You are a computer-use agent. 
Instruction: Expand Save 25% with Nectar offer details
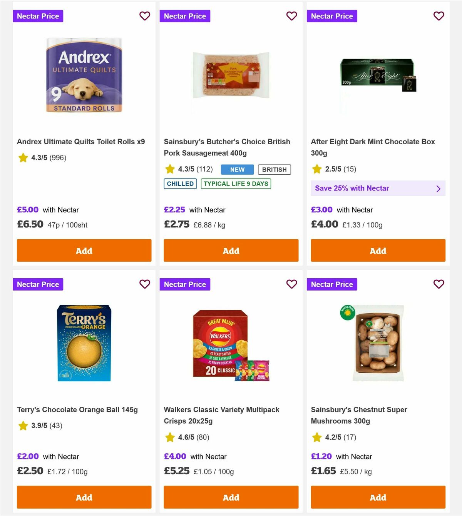(x=378, y=188)
